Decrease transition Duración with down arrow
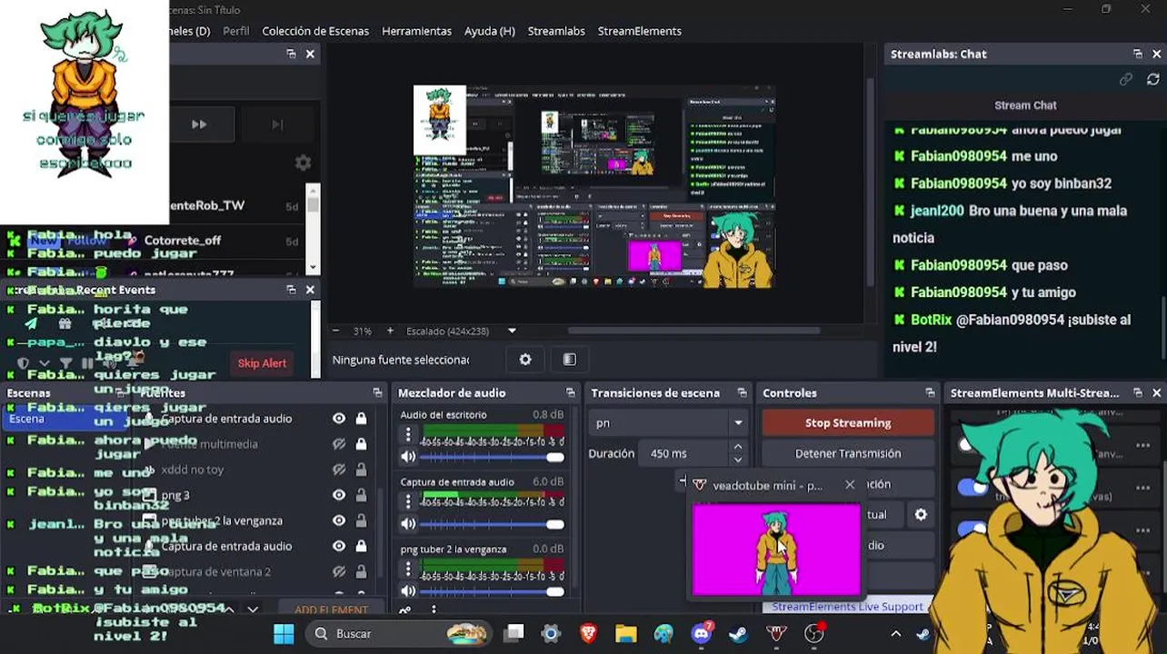This screenshot has width=1167, height=654. (x=738, y=460)
